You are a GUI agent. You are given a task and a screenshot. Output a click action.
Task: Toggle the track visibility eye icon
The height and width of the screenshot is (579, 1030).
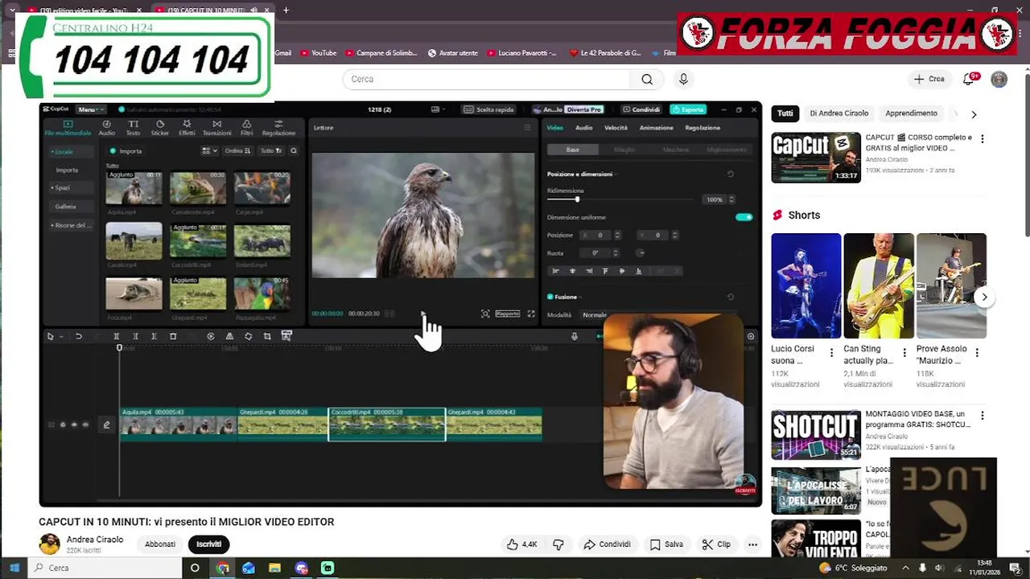74,425
